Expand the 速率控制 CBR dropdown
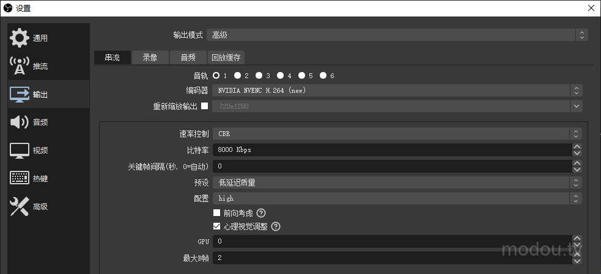The height and width of the screenshot is (274, 601). coord(397,134)
